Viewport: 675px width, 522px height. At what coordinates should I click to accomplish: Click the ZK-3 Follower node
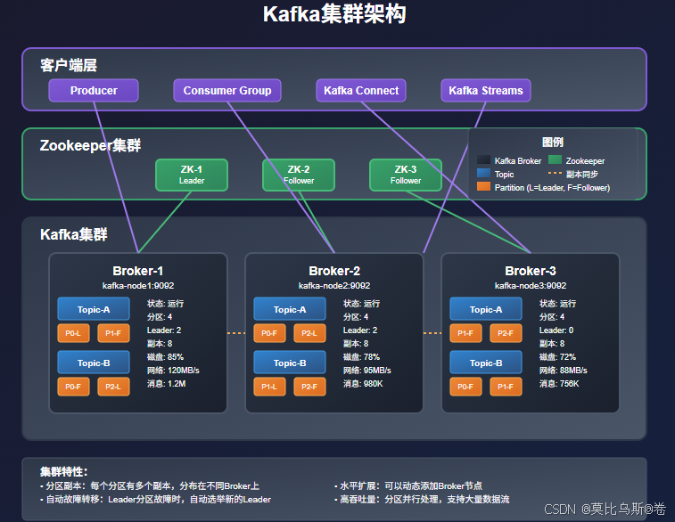406,175
